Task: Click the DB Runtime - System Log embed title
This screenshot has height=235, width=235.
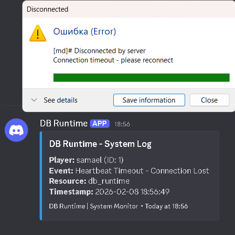Action: 100,144
